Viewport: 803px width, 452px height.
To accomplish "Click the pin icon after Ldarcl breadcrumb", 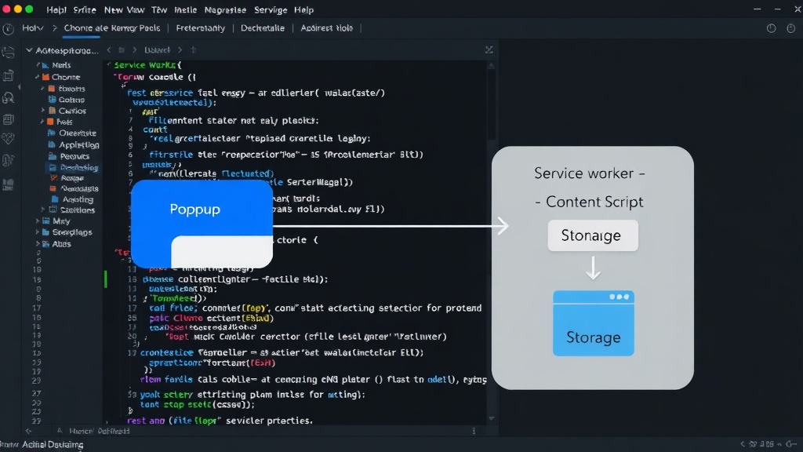I will point(194,49).
